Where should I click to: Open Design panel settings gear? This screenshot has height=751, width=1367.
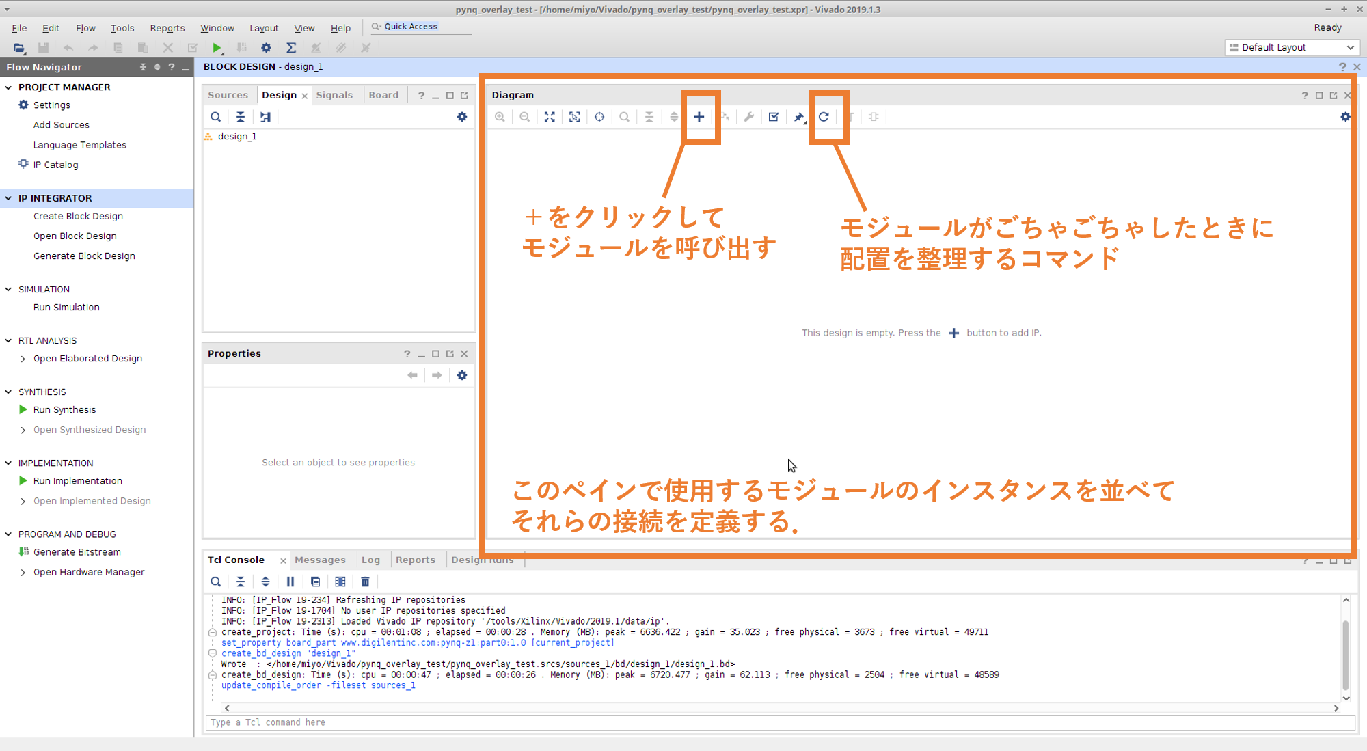(x=462, y=117)
